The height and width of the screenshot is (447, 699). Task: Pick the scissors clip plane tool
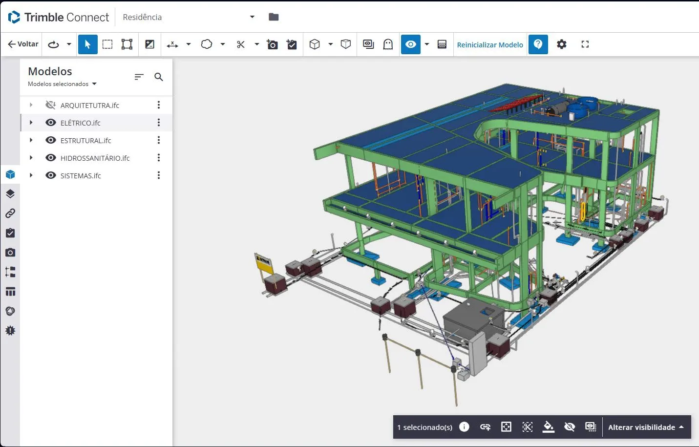(x=241, y=44)
